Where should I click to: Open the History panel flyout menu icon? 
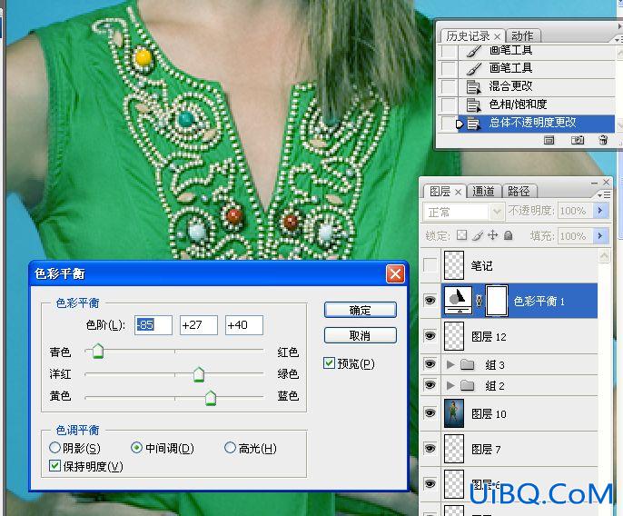pos(618,40)
